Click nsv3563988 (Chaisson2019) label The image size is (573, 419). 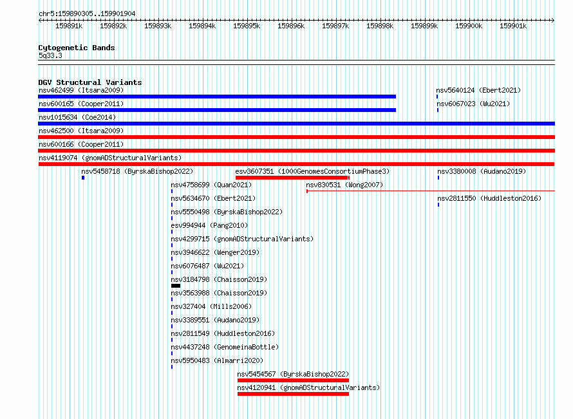pyautogui.click(x=219, y=293)
